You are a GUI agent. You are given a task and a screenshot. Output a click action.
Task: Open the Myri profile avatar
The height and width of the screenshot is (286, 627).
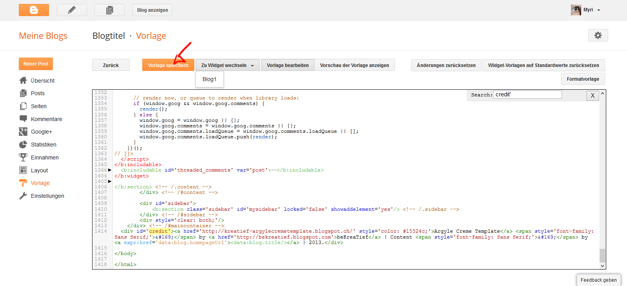pyautogui.click(x=576, y=10)
